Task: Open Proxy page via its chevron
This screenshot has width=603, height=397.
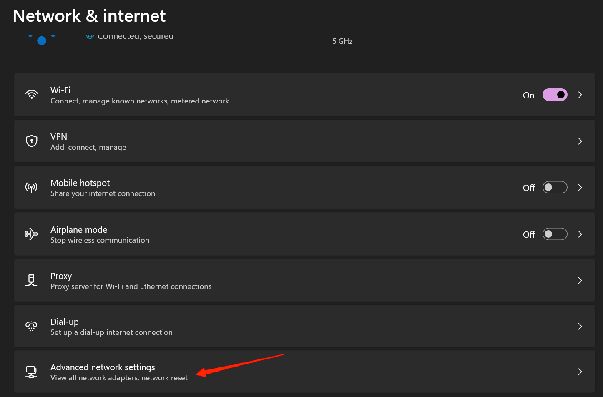Action: [580, 281]
